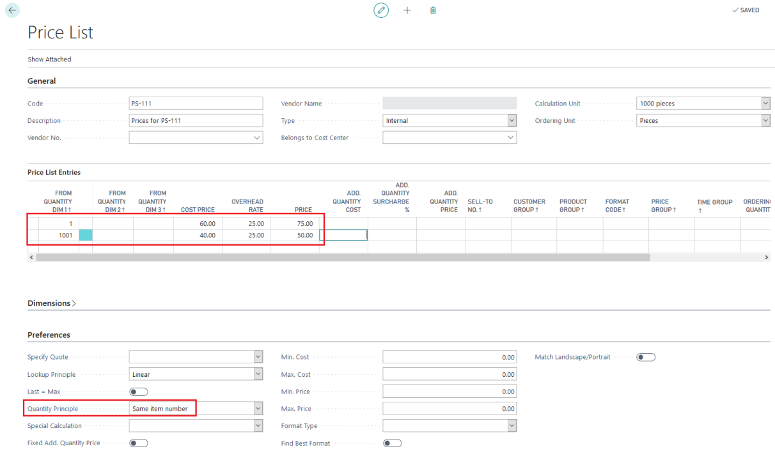Open the Show Attached link
The image size is (775, 451).
[x=49, y=59]
